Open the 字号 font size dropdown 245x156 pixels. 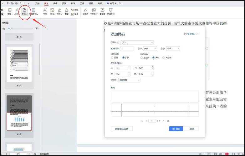173,49
